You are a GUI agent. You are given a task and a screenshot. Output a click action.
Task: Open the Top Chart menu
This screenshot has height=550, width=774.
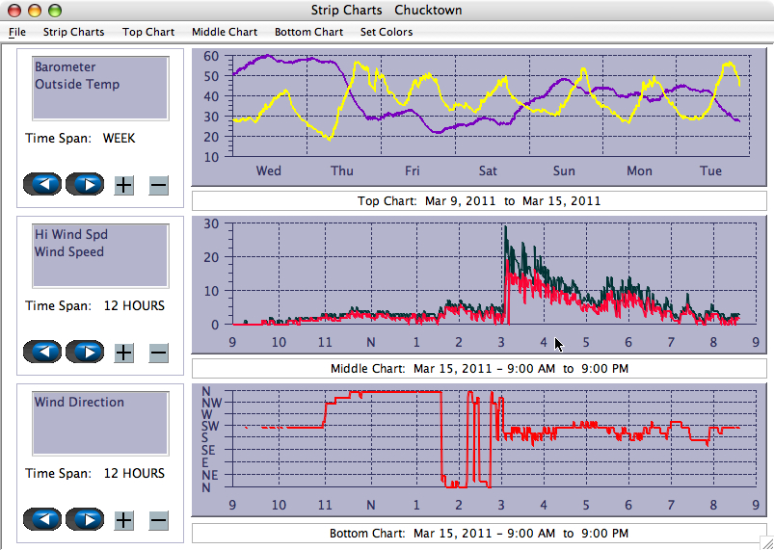[148, 32]
